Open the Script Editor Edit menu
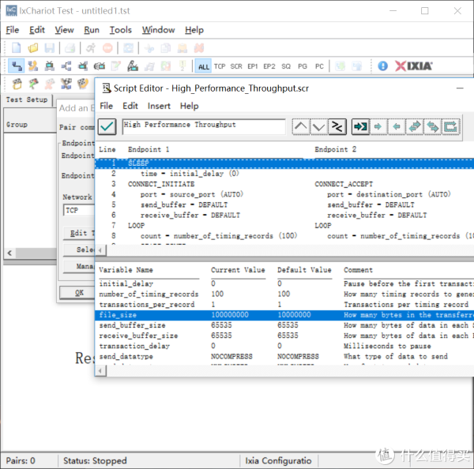The height and width of the screenshot is (469, 474). point(130,106)
